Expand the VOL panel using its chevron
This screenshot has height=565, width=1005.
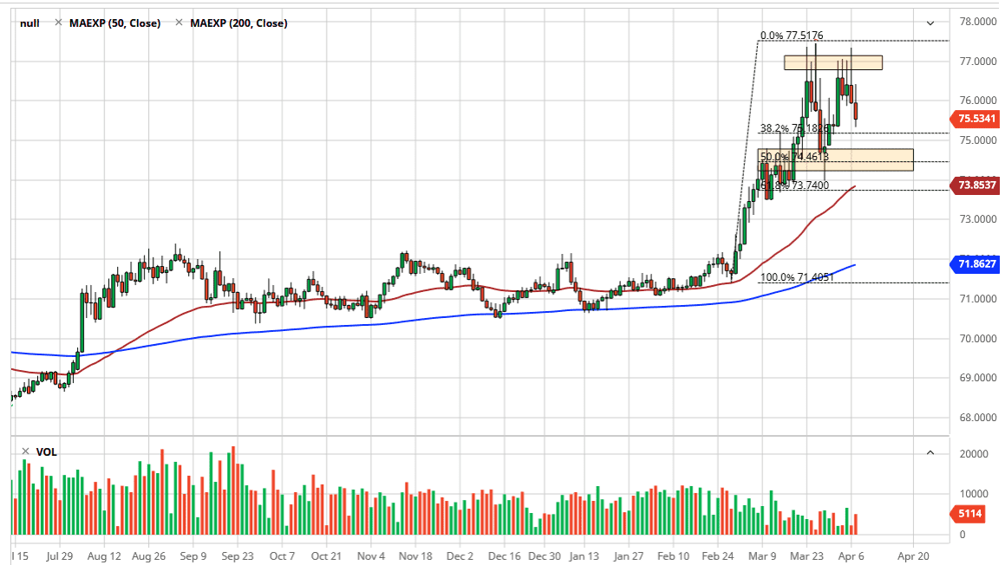pyautogui.click(x=930, y=451)
